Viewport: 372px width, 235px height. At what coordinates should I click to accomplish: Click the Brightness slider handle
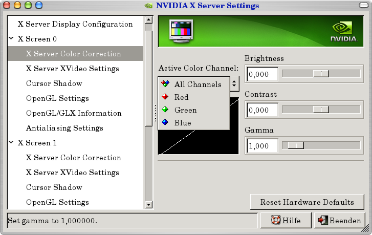[321, 74]
